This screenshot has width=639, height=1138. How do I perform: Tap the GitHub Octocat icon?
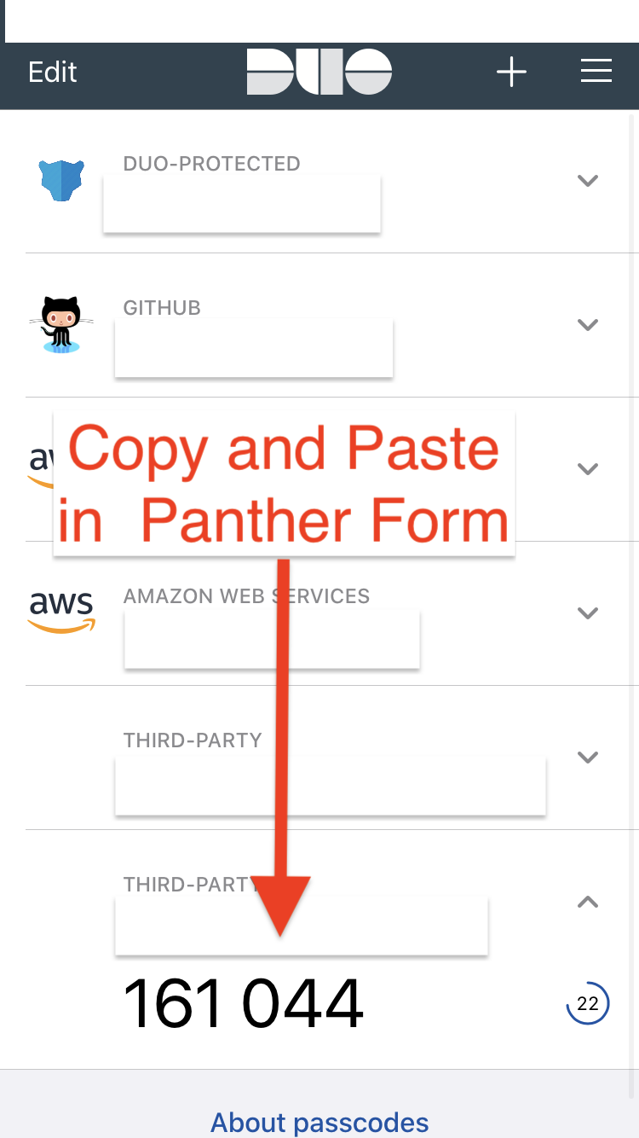(x=60, y=325)
